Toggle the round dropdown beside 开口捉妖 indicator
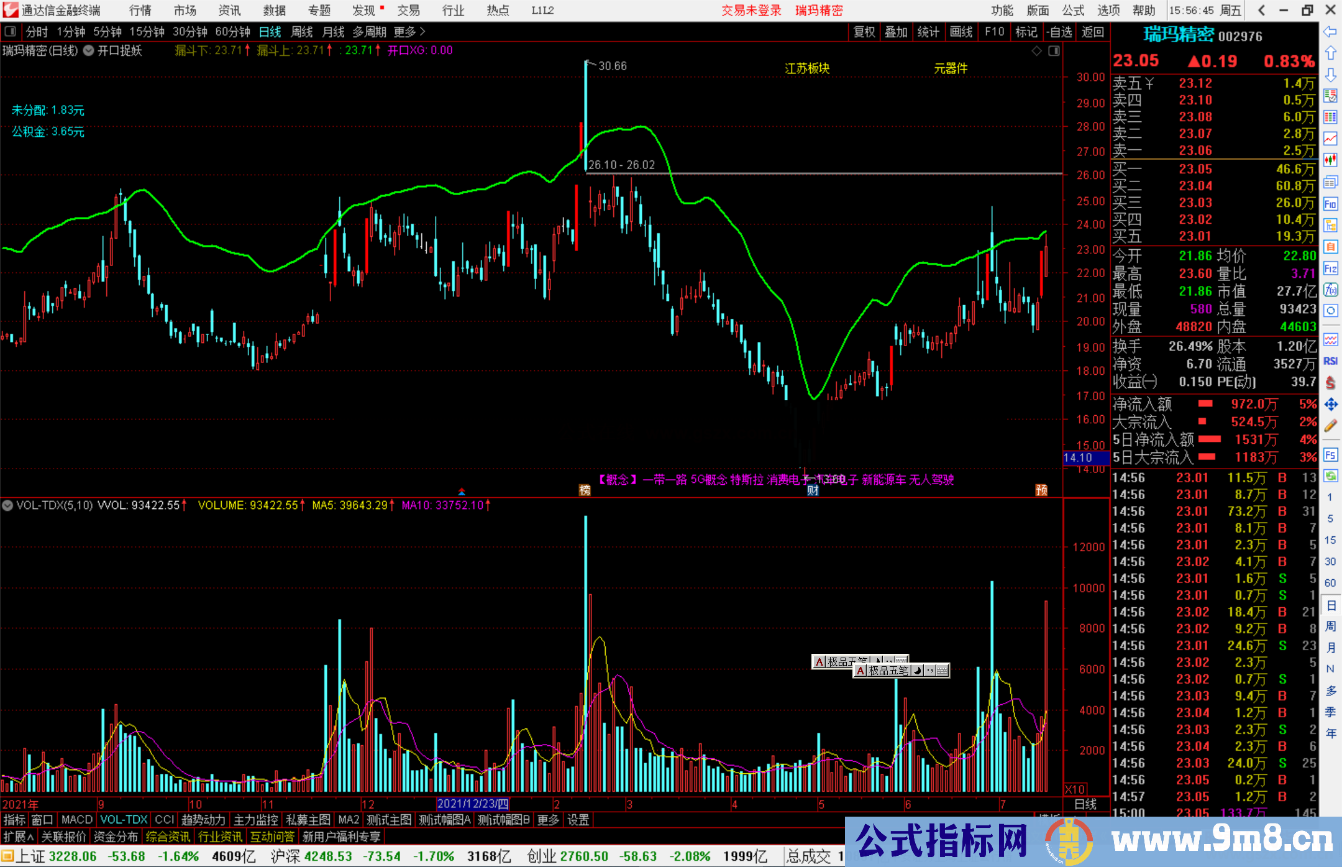This screenshot has width=1342, height=867. tap(89, 51)
